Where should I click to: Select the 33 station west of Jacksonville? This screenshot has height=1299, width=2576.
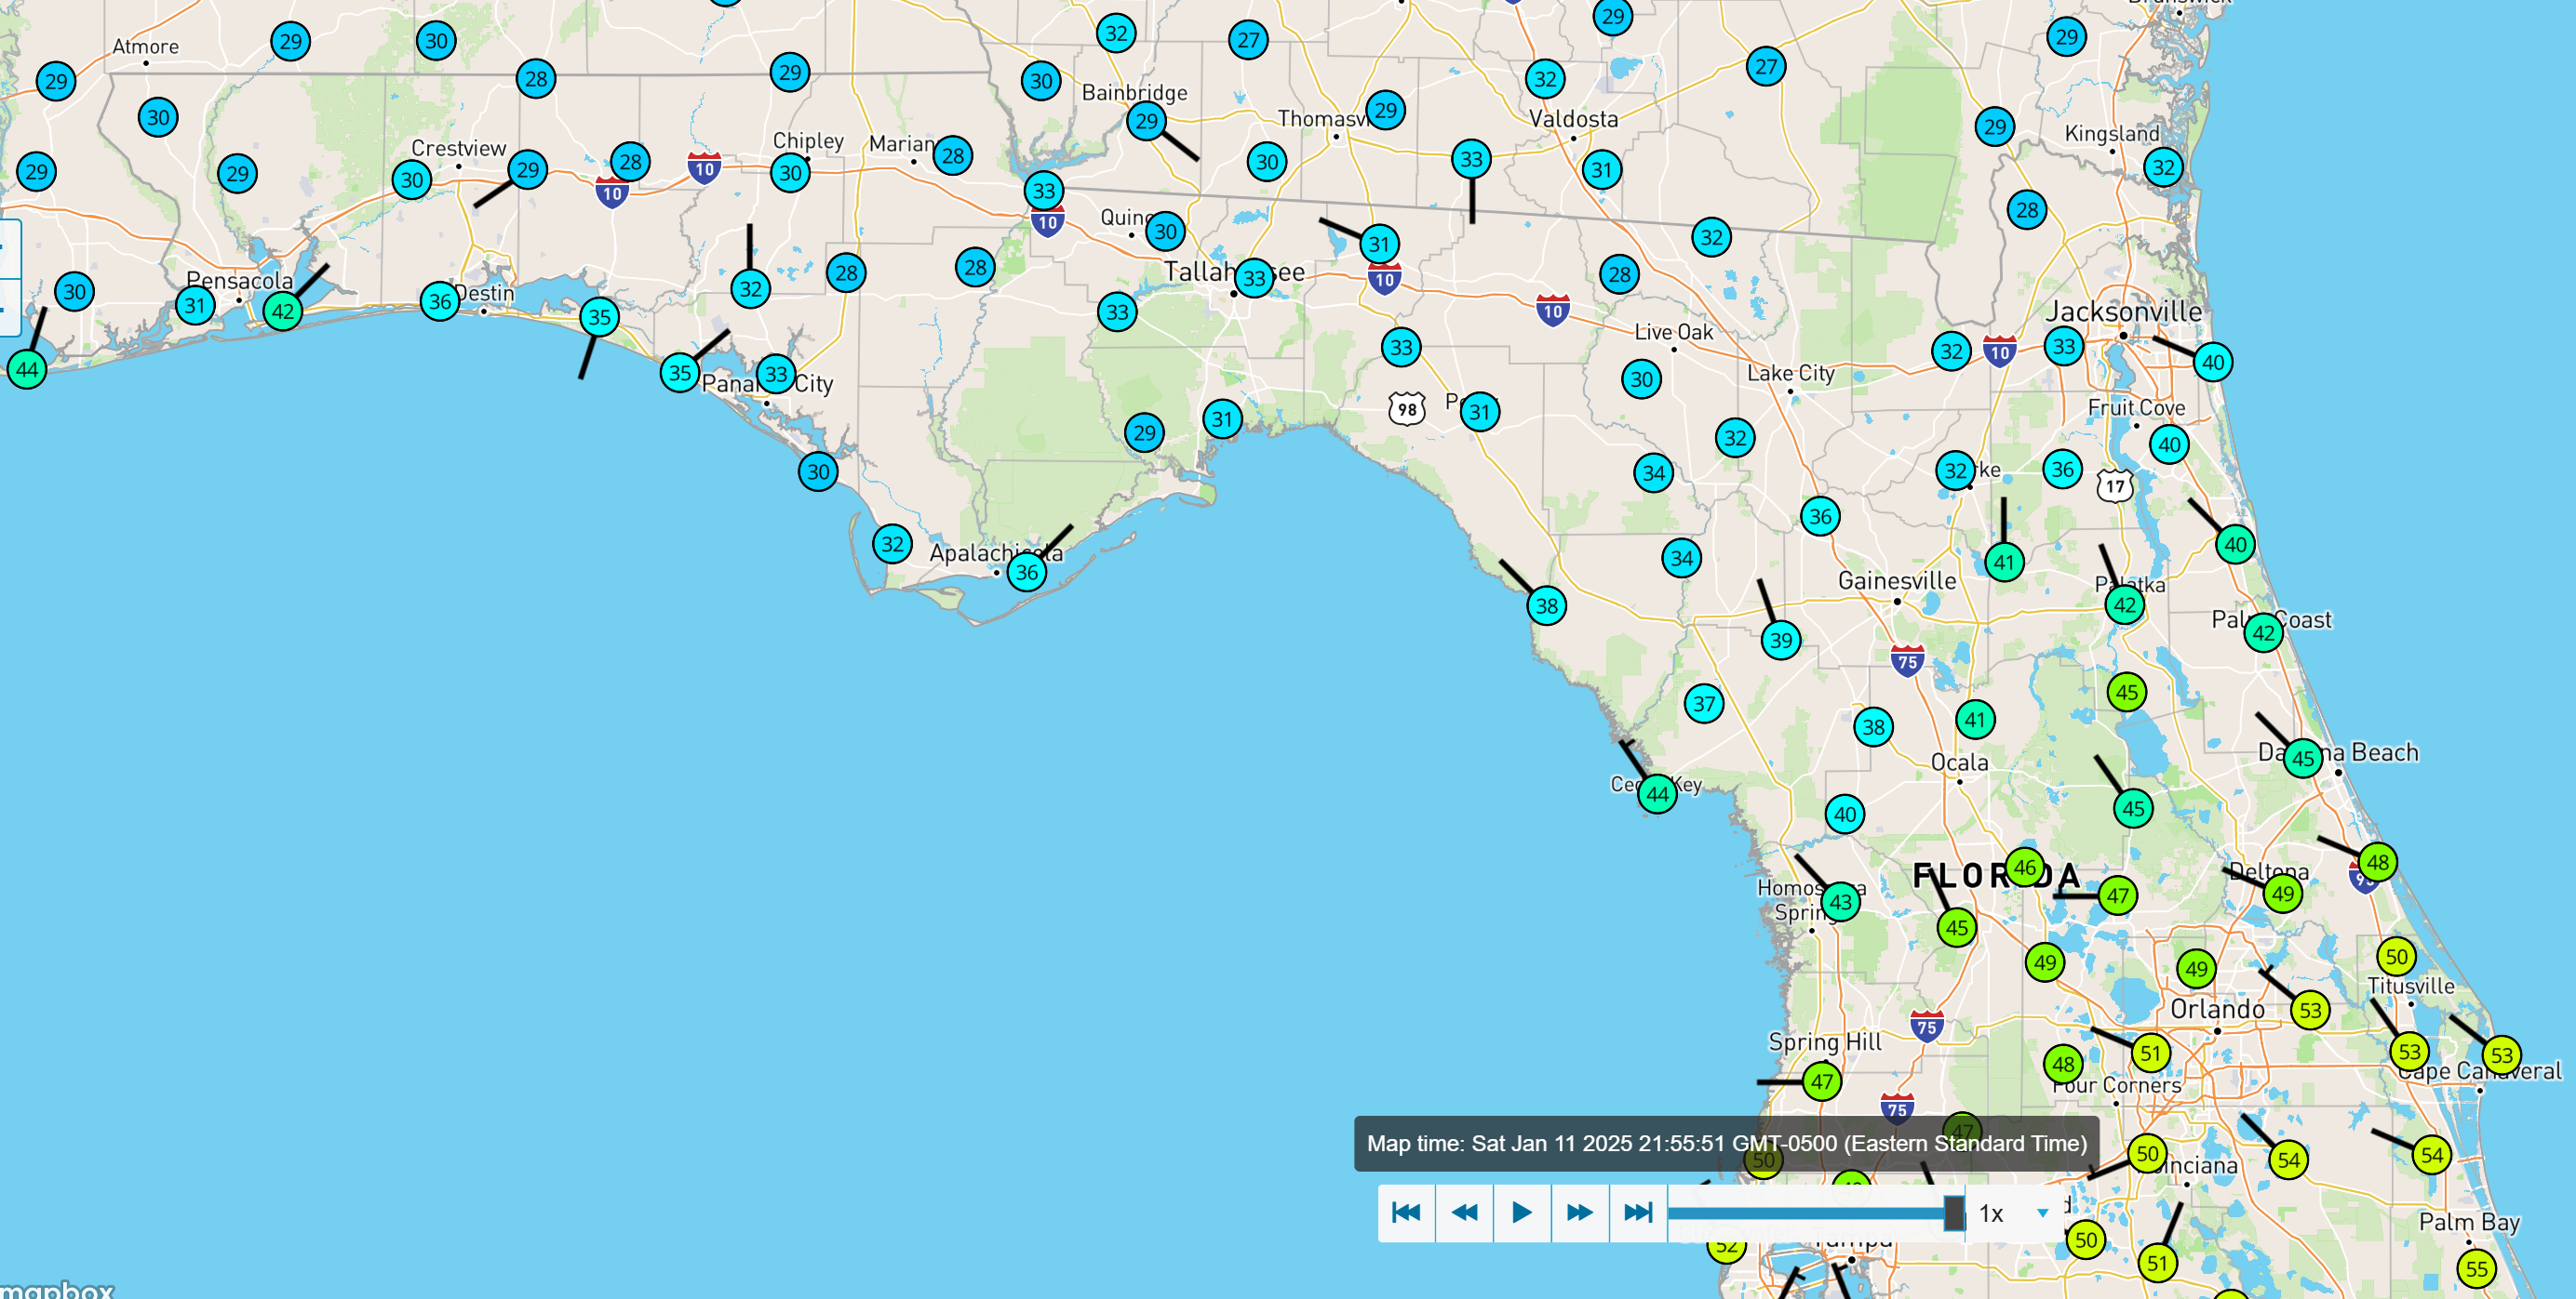(2064, 347)
